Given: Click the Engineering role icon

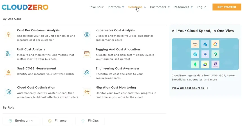Looking at the screenshot, I should tap(10, 121).
